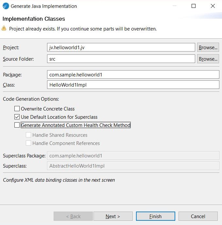Click Handle Component References checkbox
Screen dimensions: 222x225
28,143
